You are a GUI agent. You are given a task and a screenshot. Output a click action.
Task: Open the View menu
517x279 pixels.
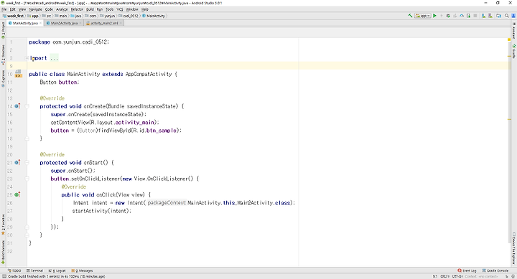coord(22,9)
